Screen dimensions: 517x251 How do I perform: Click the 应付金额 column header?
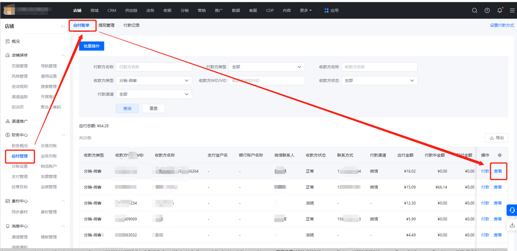[x=405, y=155]
